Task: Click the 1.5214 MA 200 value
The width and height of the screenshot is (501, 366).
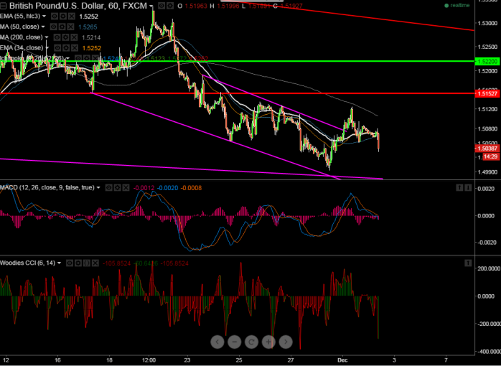Action: tap(91, 38)
